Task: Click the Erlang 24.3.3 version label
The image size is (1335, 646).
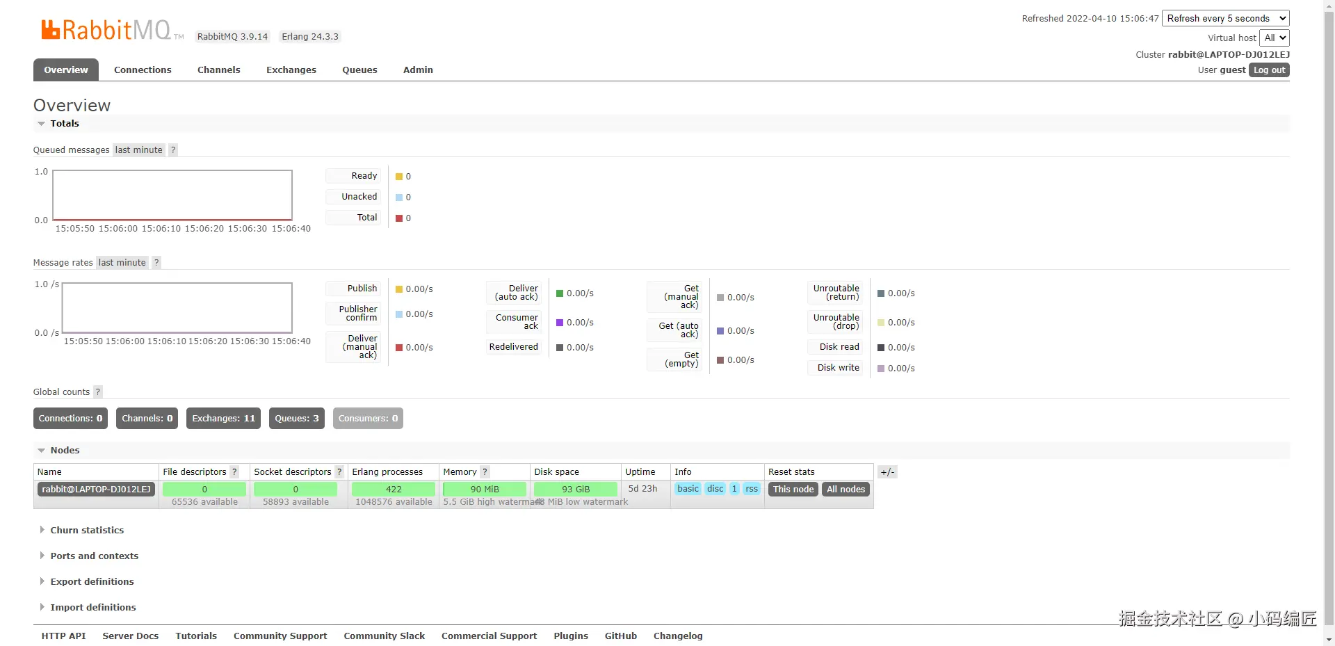Action: (310, 37)
